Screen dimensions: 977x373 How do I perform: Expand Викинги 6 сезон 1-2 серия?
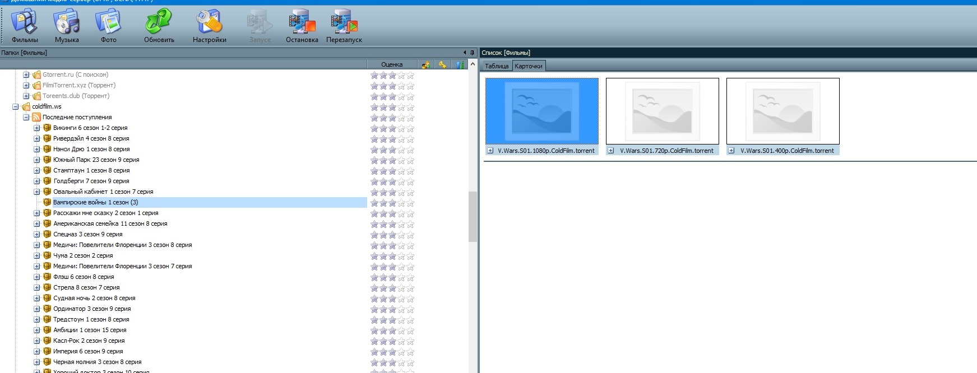(x=37, y=128)
